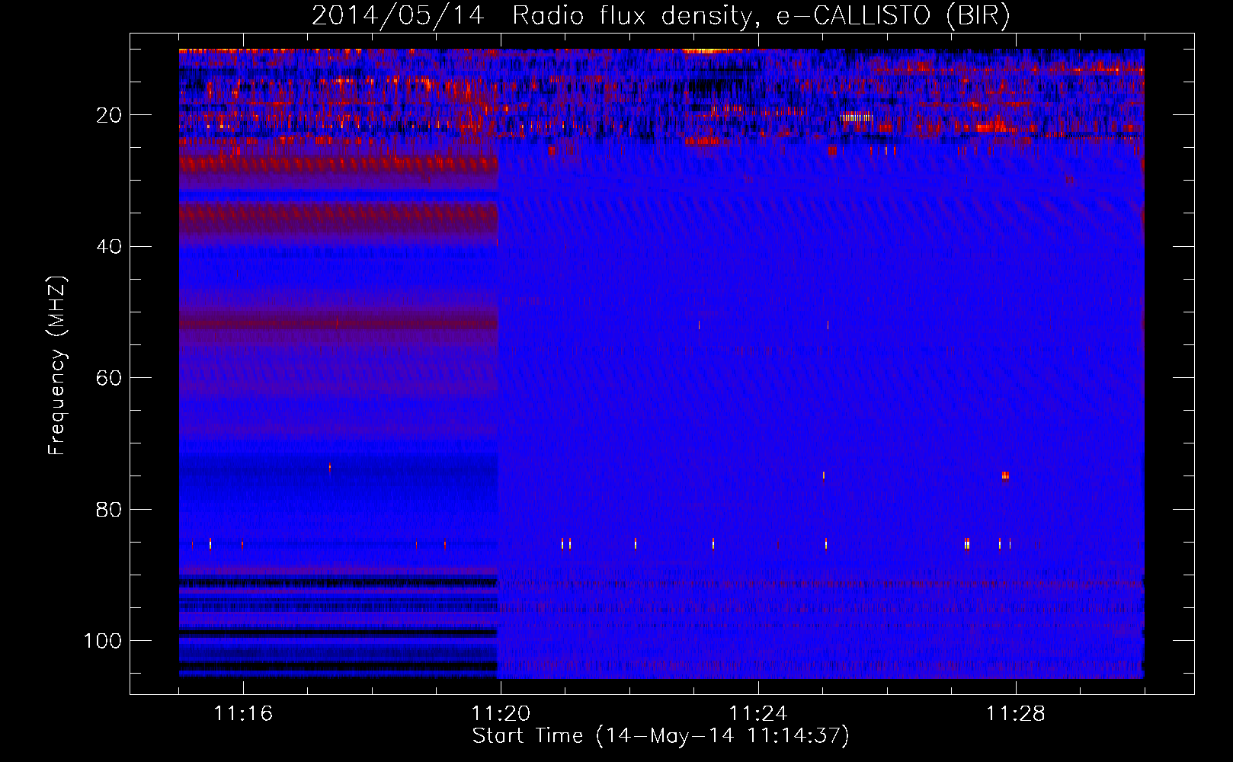The image size is (1233, 762).
Task: Click the 11:24 time axis tick label
Action: (x=758, y=714)
